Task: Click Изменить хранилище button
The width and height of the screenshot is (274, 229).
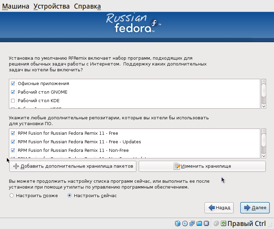Action: tap(202, 166)
